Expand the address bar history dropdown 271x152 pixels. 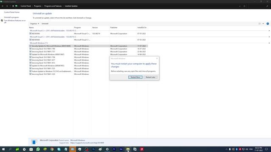pyautogui.click(x=240, y=6)
